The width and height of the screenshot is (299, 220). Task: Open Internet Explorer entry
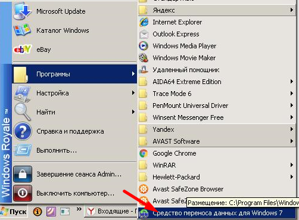217,22
